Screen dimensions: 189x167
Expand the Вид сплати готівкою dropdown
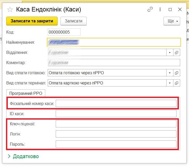(170, 73)
